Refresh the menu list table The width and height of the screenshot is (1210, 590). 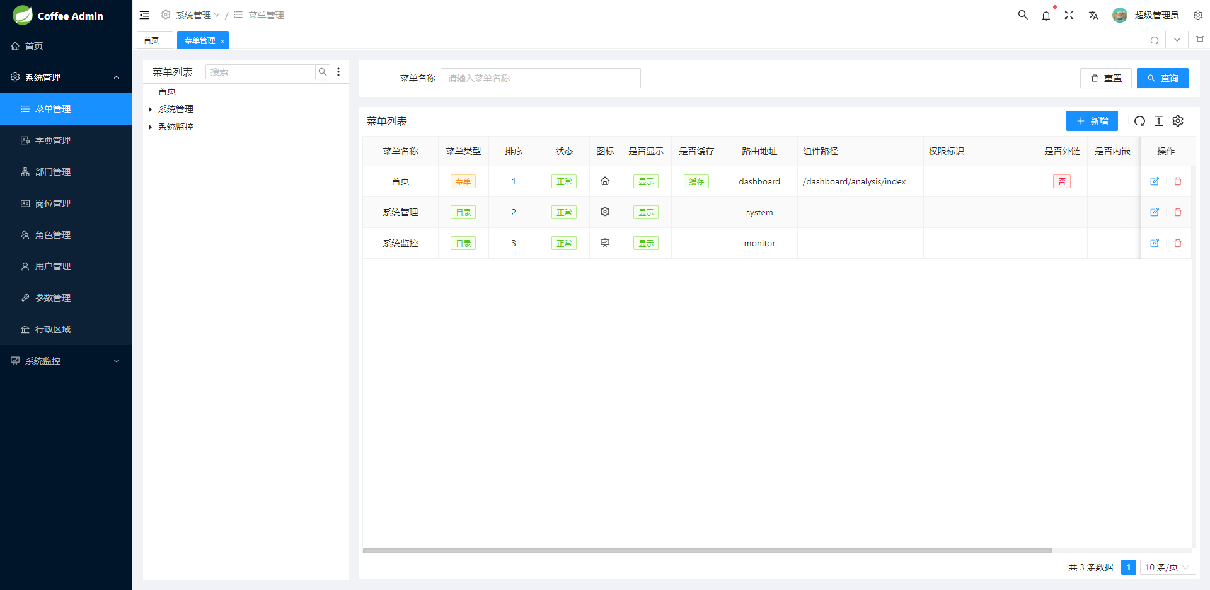point(1139,121)
